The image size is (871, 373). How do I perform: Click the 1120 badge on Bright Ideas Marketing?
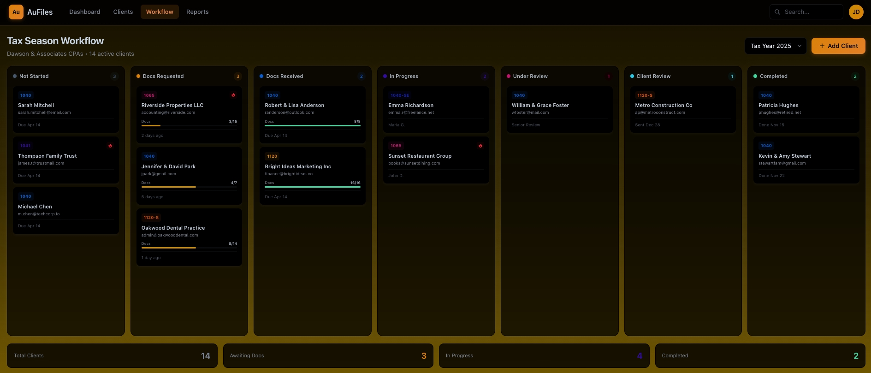click(273, 156)
